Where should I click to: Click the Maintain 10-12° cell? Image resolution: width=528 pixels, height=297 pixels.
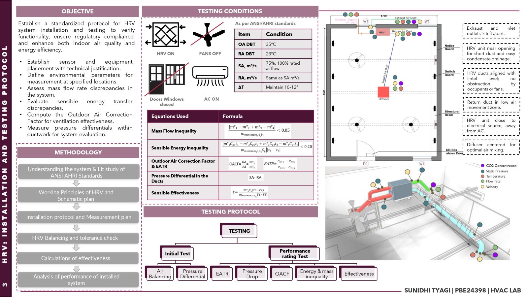tap(287, 87)
